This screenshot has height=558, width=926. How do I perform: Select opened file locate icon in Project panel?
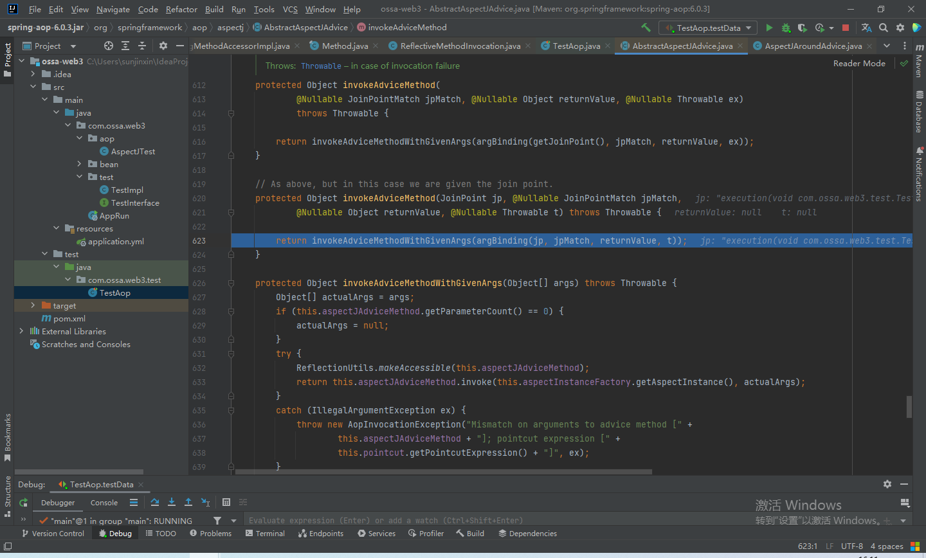[x=109, y=46]
